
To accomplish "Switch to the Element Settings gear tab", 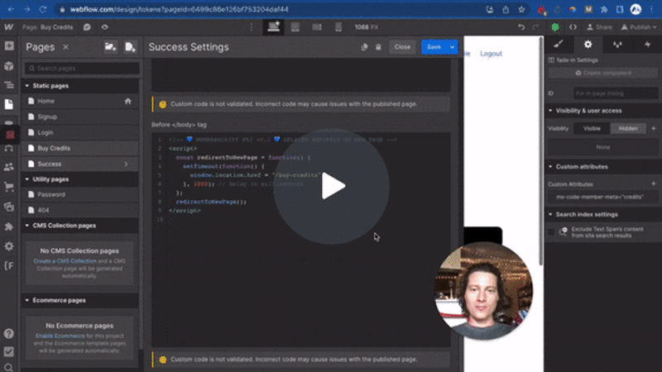I will (588, 44).
